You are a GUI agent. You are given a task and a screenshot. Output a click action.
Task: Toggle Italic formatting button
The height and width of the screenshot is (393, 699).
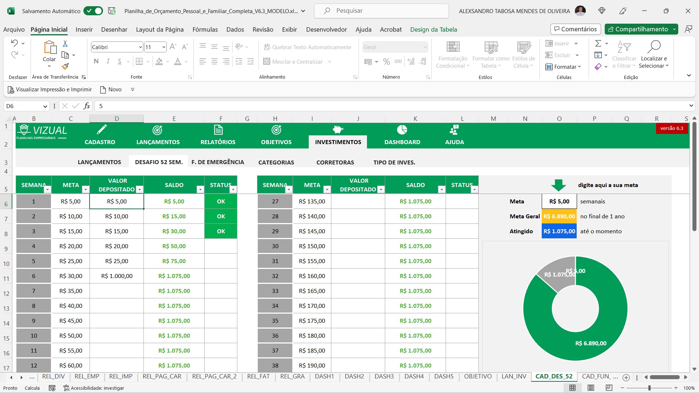[108, 61]
